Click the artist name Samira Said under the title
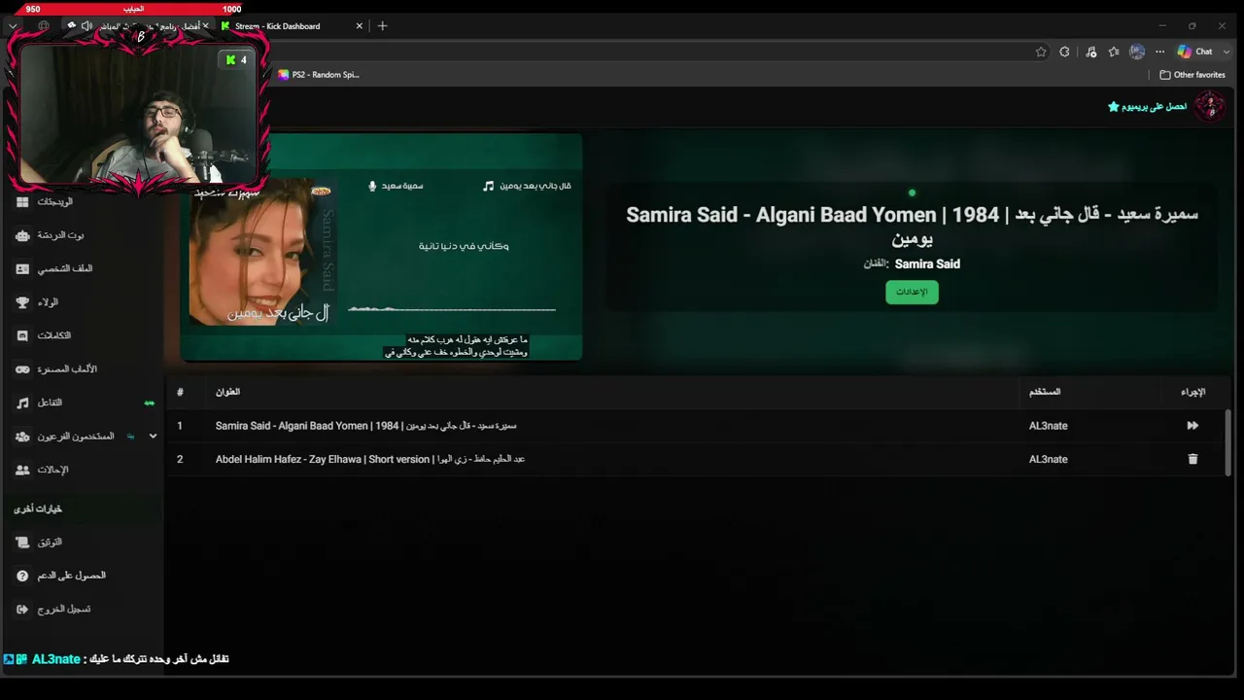This screenshot has height=700, width=1244. (x=927, y=263)
